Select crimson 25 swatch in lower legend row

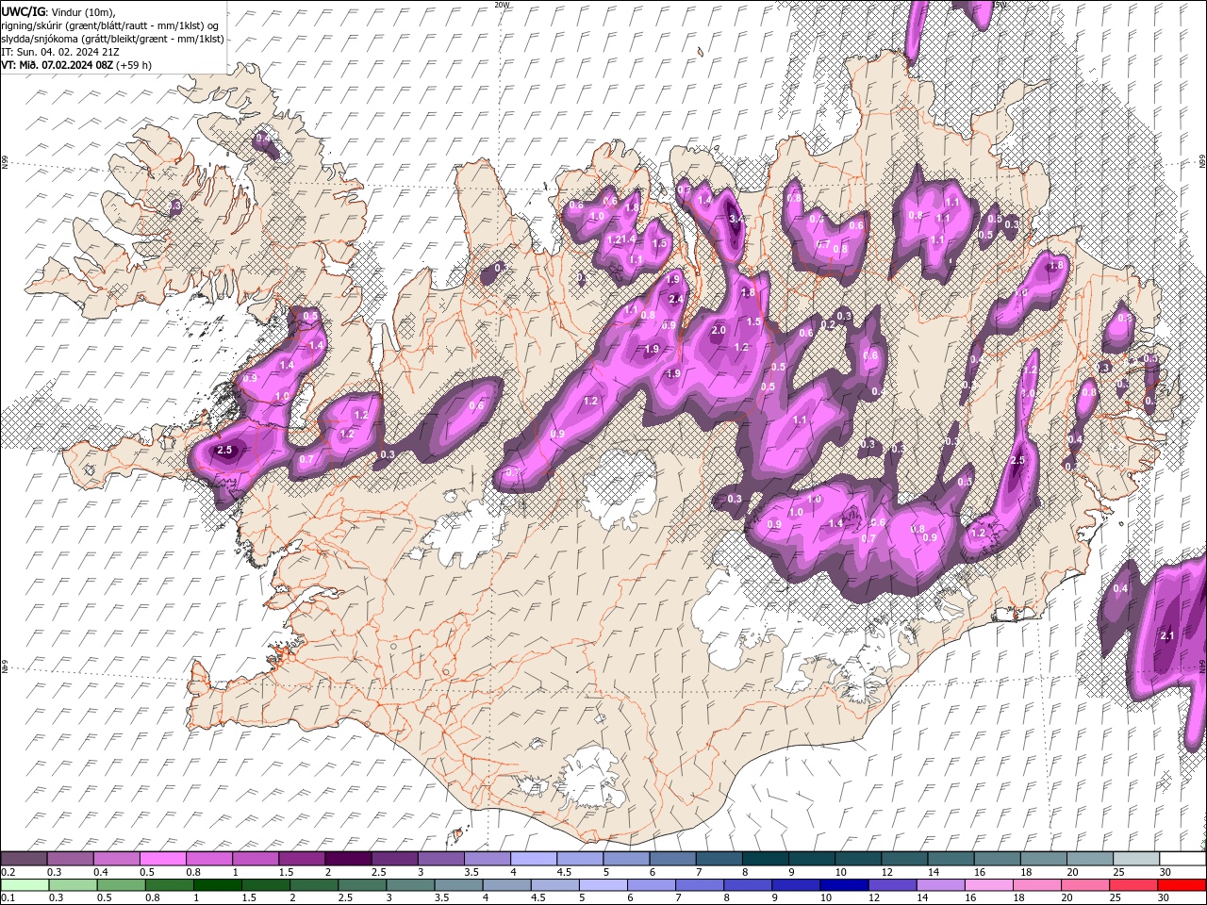click(x=1132, y=885)
